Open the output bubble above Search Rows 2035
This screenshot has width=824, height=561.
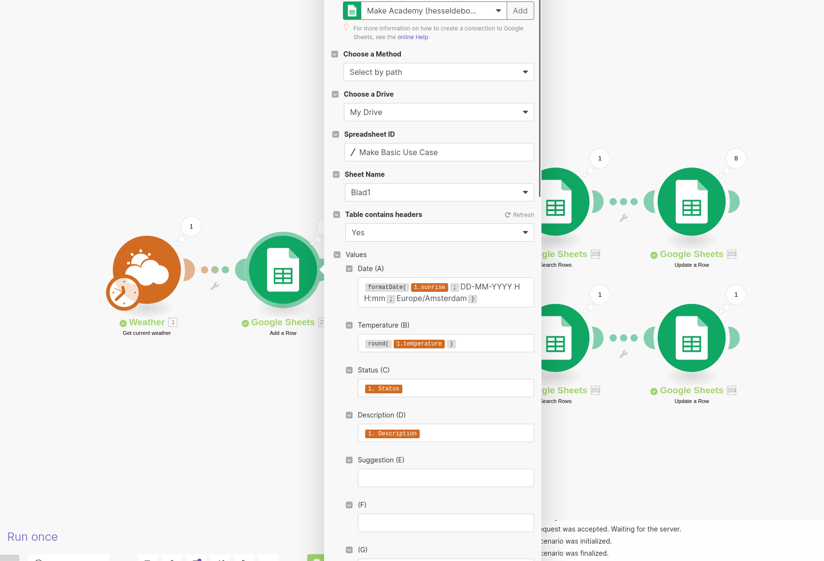600,158
